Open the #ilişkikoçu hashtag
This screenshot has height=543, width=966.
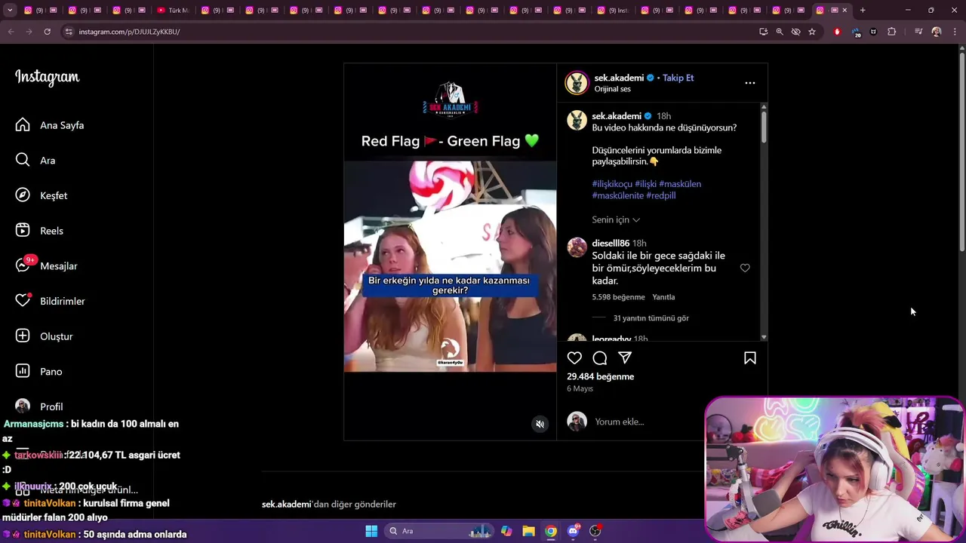612,184
